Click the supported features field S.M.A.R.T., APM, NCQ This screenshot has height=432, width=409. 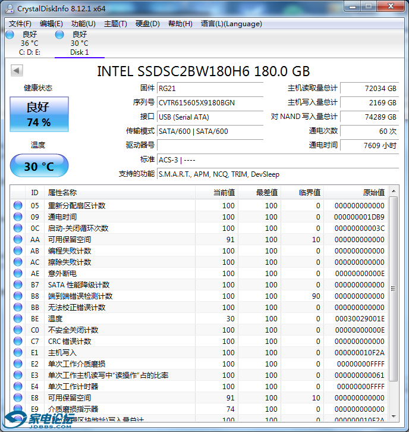click(x=278, y=174)
